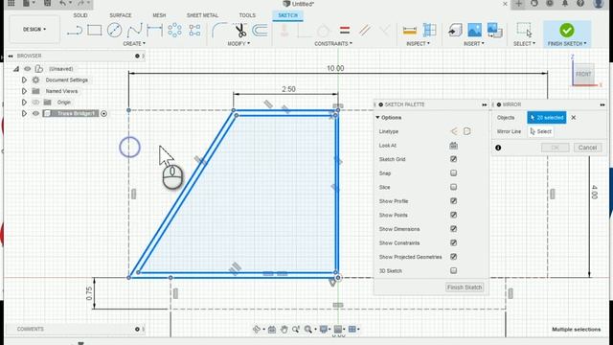Image resolution: width=613 pixels, height=345 pixels.
Task: Enable the Snap checkbox
Action: coord(453,172)
